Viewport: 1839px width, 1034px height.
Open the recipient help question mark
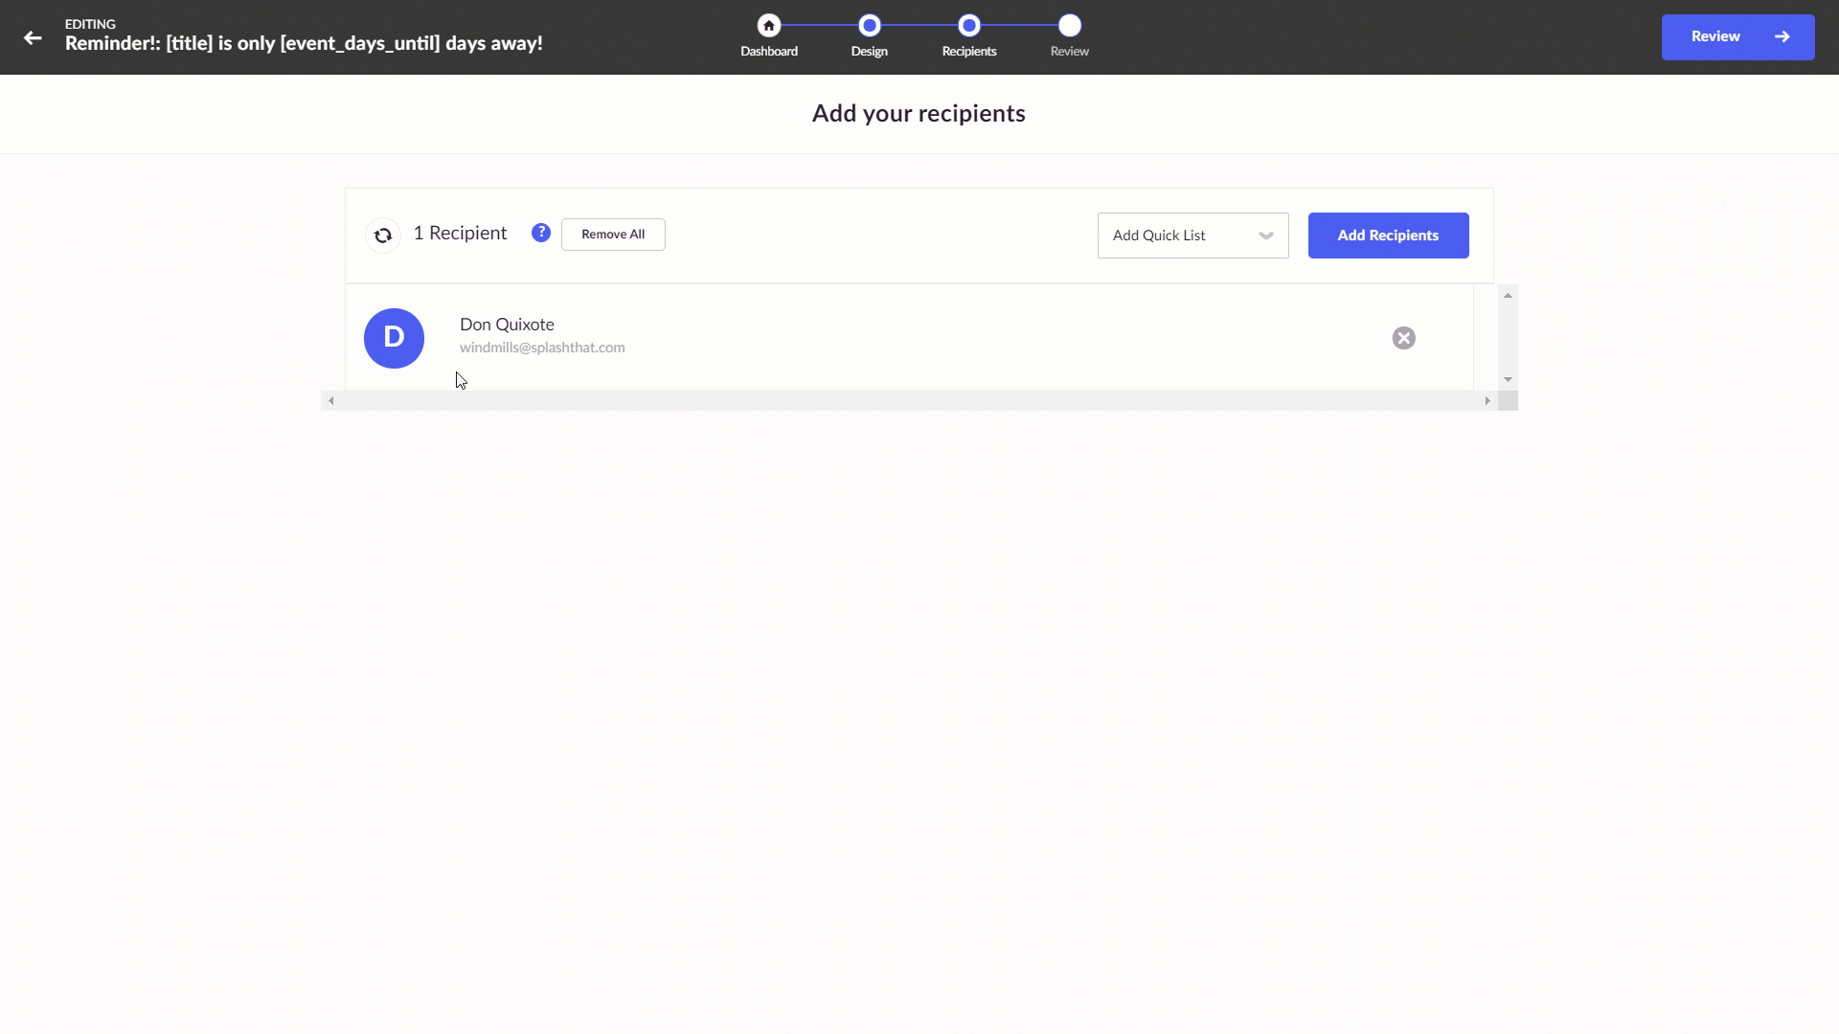coord(541,233)
